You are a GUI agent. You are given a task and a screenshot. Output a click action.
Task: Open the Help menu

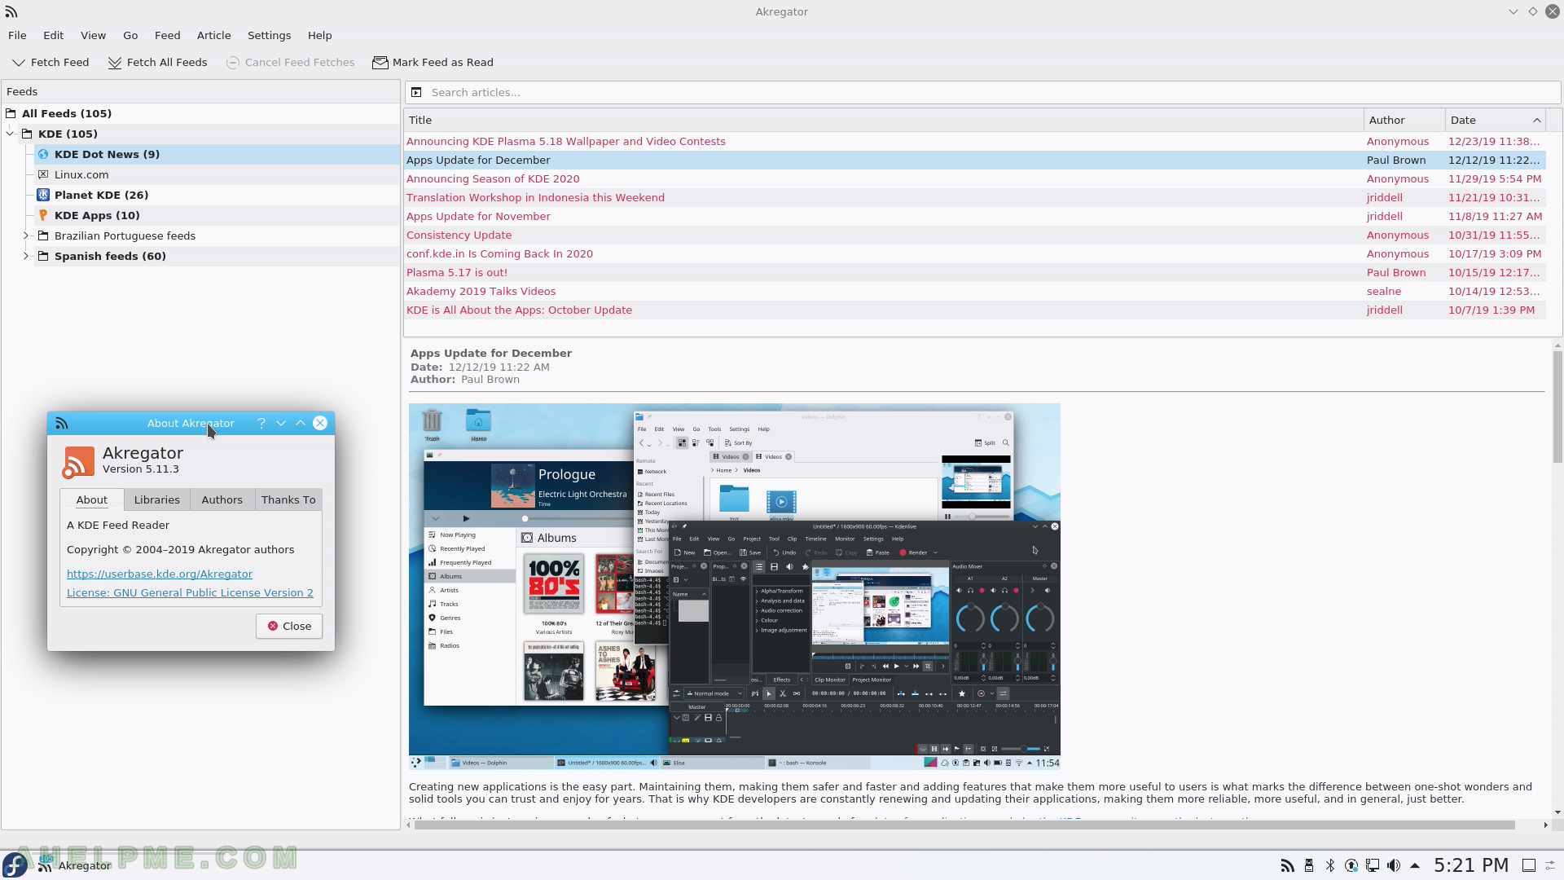coord(319,35)
